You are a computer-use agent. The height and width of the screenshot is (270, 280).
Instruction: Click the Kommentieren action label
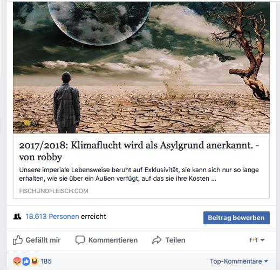(x=113, y=240)
